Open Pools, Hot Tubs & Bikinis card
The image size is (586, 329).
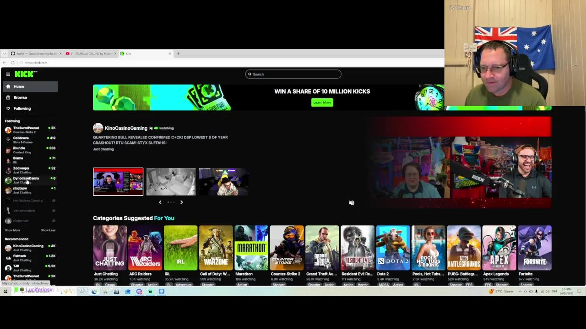429,247
